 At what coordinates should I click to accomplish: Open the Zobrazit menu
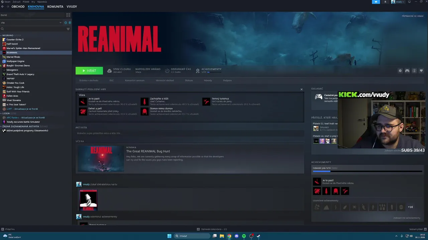pyautogui.click(x=16, y=2)
